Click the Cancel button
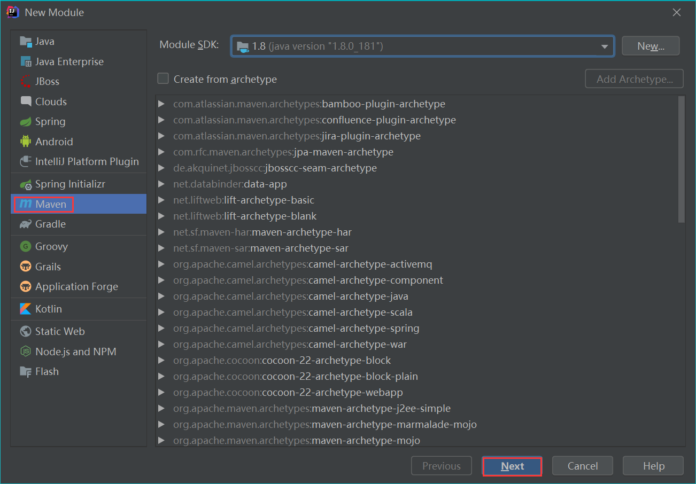Image resolution: width=696 pixels, height=484 pixels. click(x=583, y=466)
